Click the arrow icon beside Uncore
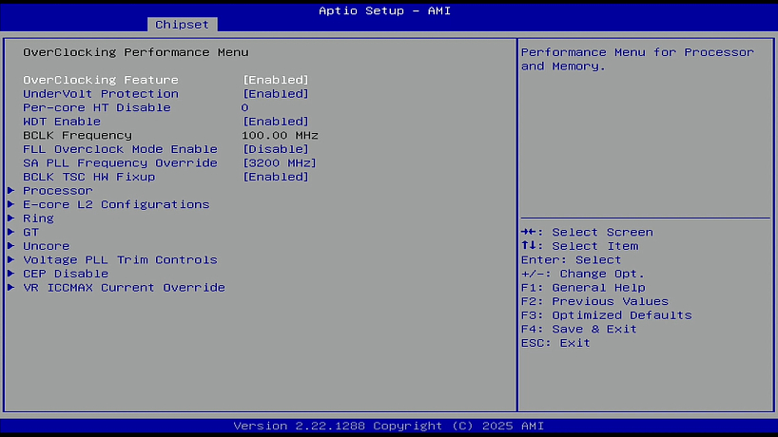The height and width of the screenshot is (437, 778). click(11, 246)
